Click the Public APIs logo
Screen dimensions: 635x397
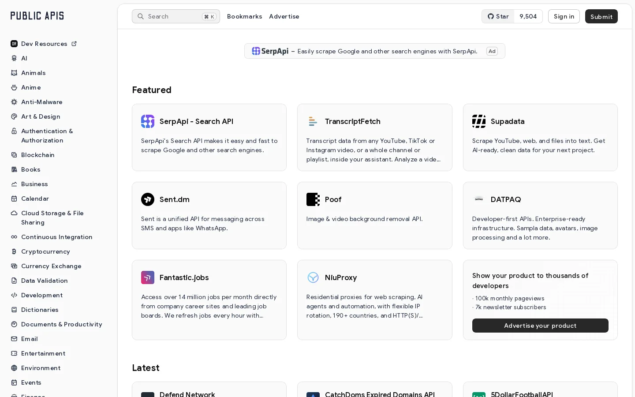[37, 16]
